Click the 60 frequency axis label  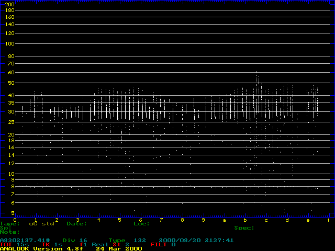click(x=11, y=73)
